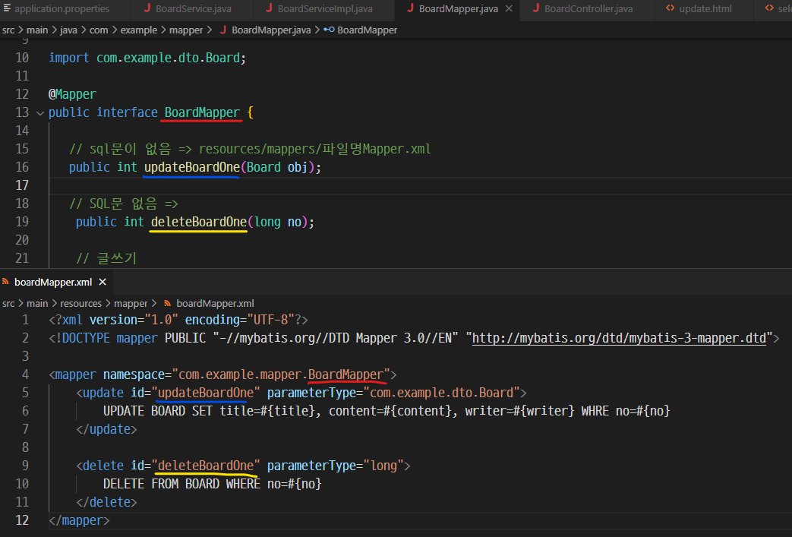
Task: Open the BoardController.java tab
Action: click(588, 8)
